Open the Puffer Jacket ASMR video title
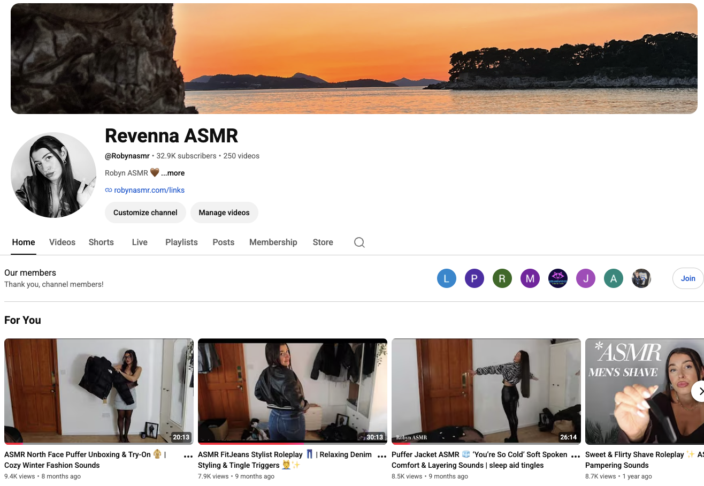704x486 pixels. [x=479, y=460]
